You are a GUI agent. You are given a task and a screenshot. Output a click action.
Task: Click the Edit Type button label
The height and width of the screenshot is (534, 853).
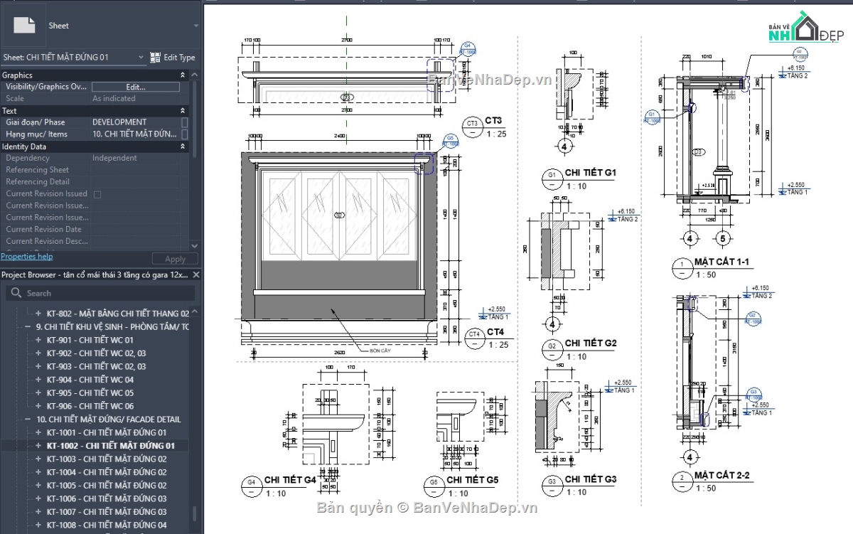pos(179,58)
